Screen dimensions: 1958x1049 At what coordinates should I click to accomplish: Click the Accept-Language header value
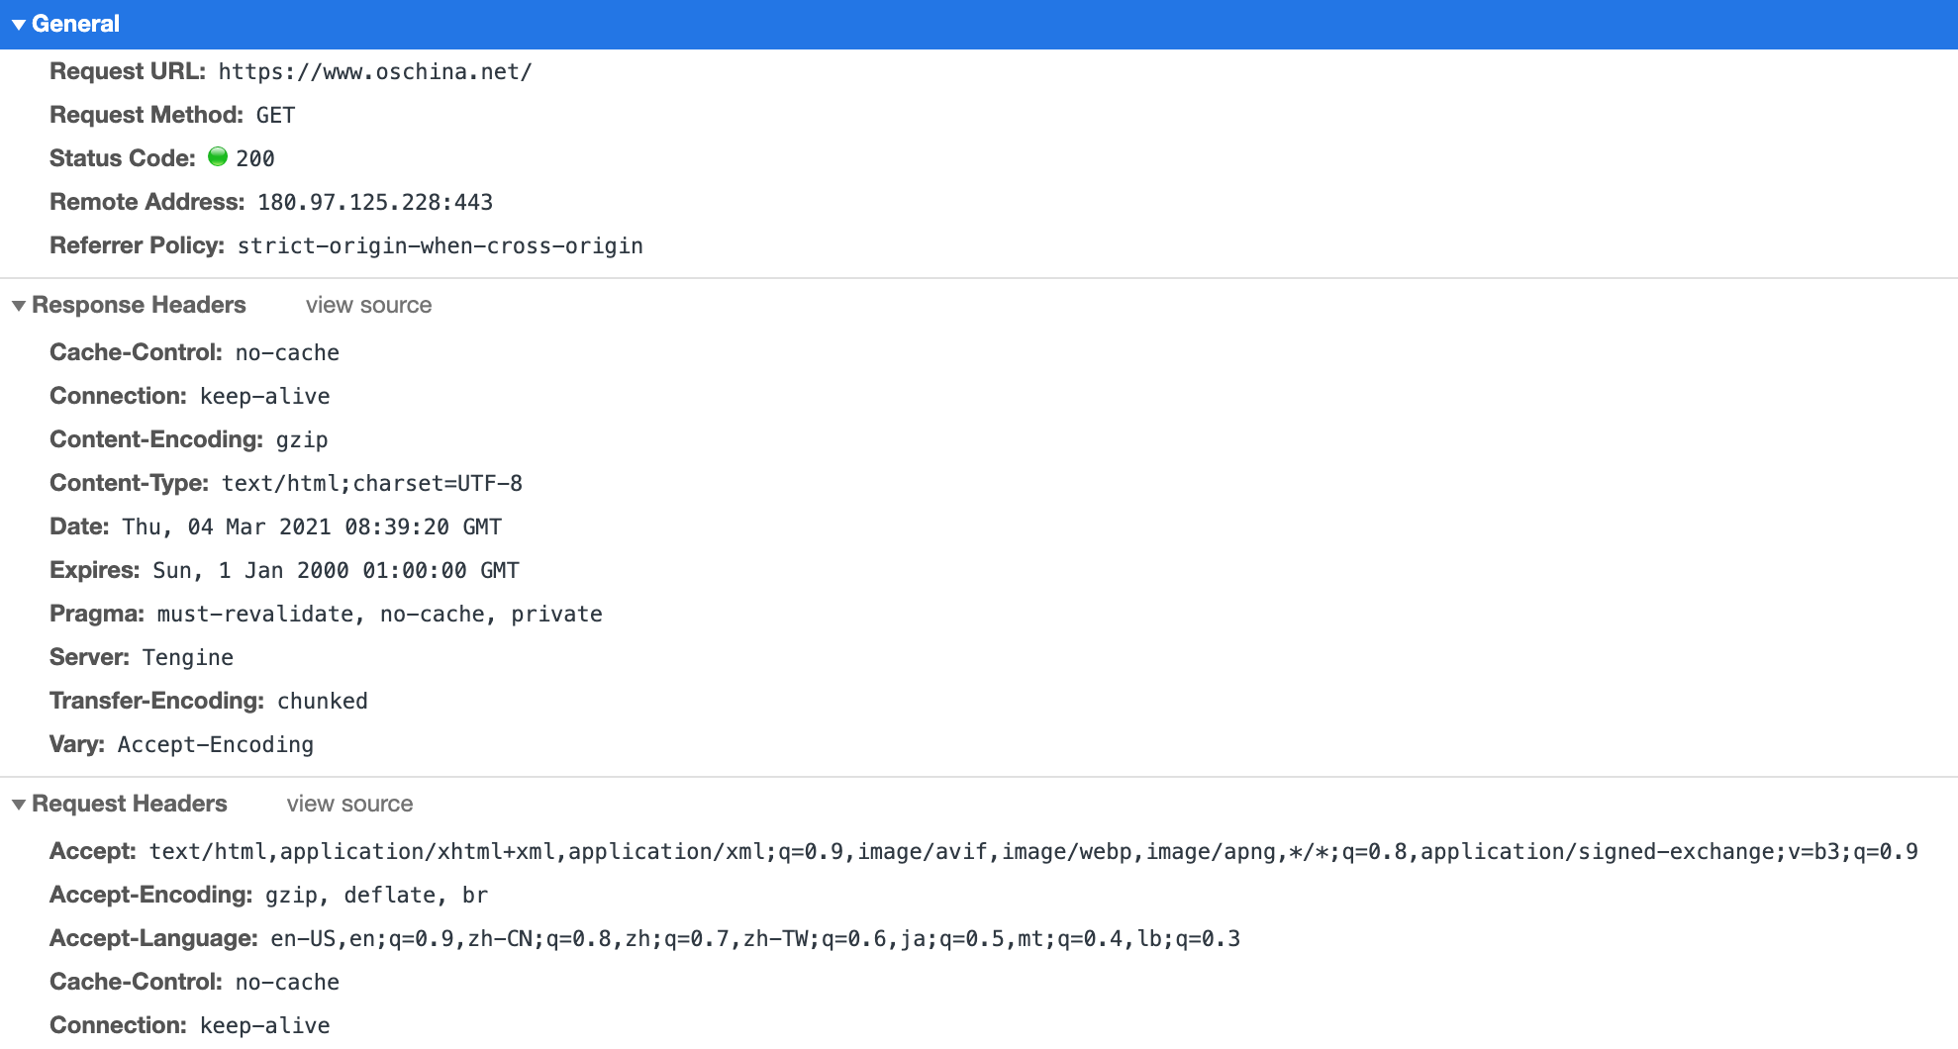(754, 938)
